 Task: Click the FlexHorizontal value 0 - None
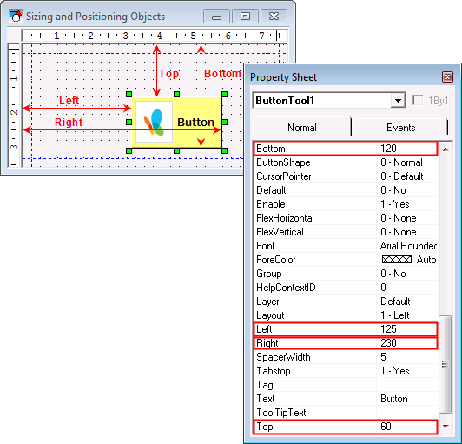(399, 218)
